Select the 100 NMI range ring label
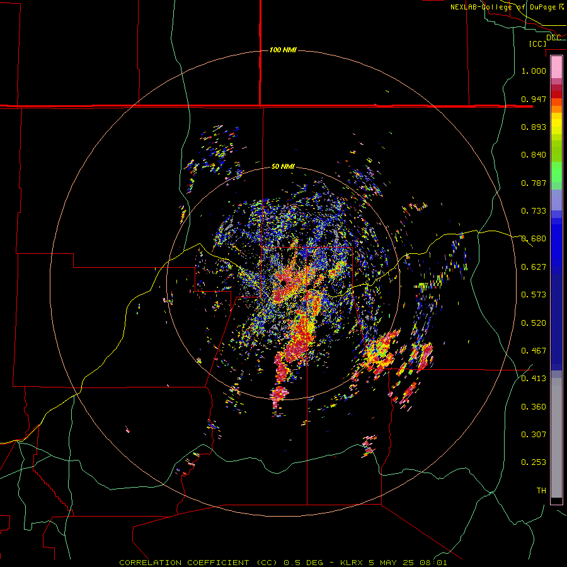Screen dimensions: 567x567 283,50
